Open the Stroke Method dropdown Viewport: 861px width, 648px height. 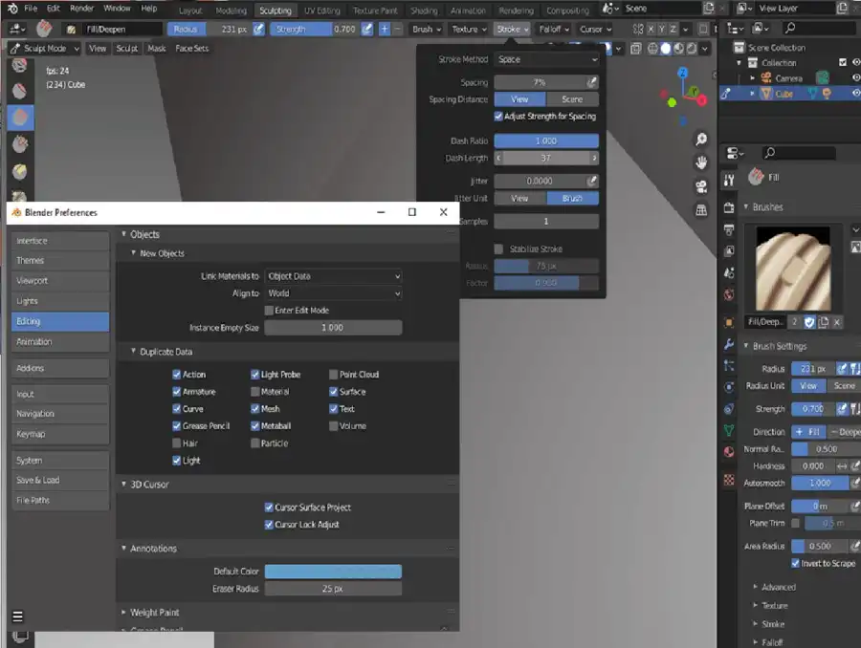pos(546,59)
